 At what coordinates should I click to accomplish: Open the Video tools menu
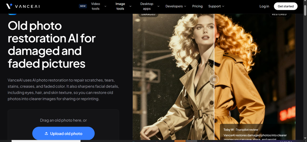[x=96, y=6]
